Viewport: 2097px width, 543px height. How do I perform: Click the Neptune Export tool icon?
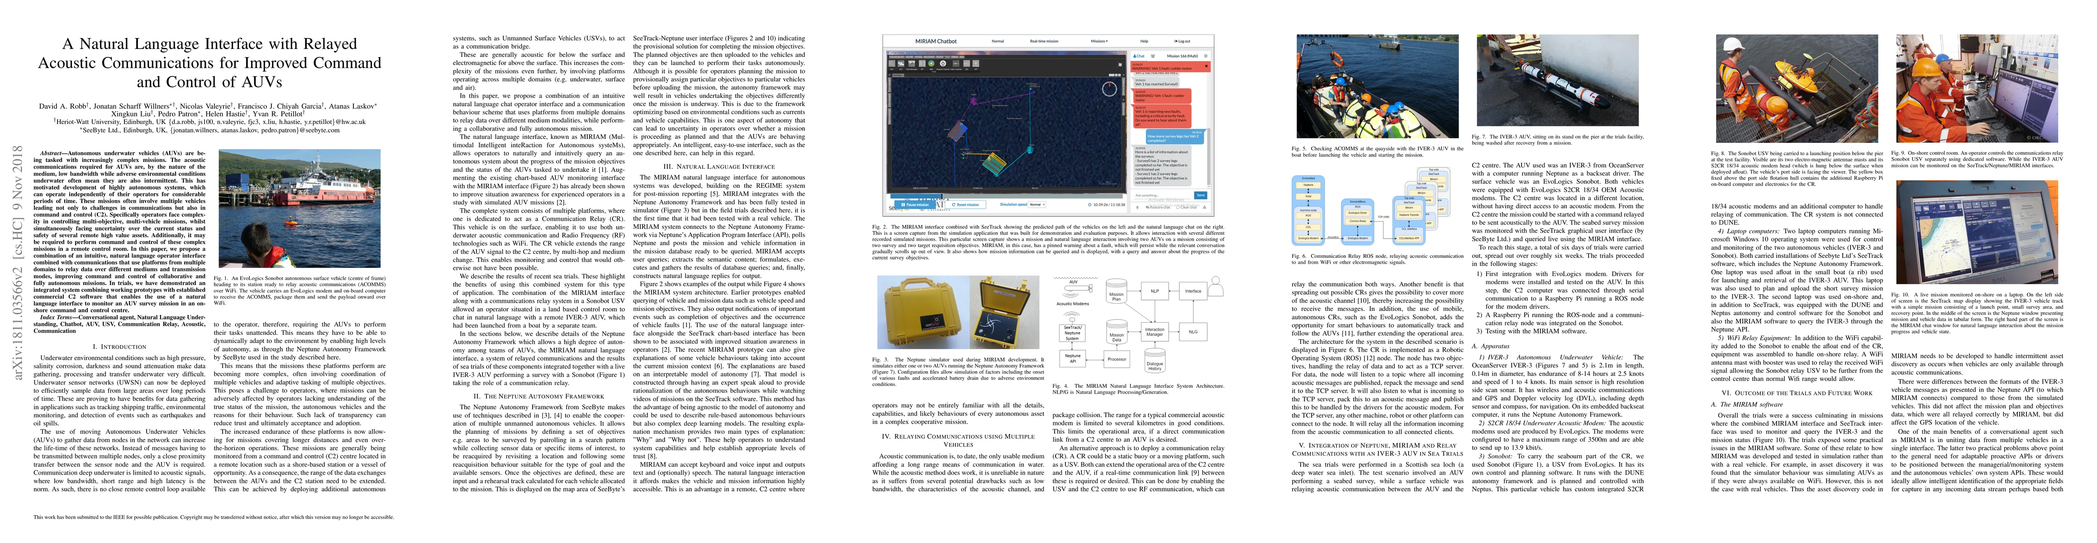tap(943, 63)
